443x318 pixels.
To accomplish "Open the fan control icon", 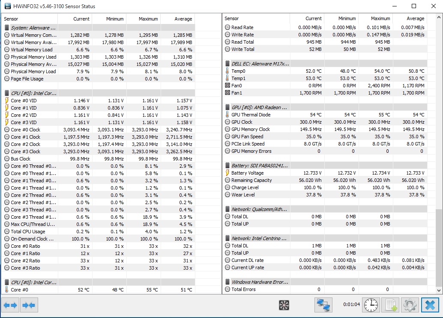I will tap(284, 305).
